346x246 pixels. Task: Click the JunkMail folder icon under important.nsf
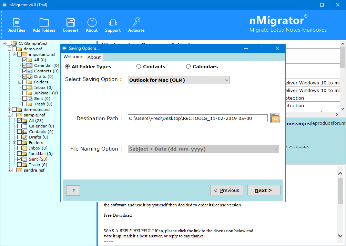point(30,93)
